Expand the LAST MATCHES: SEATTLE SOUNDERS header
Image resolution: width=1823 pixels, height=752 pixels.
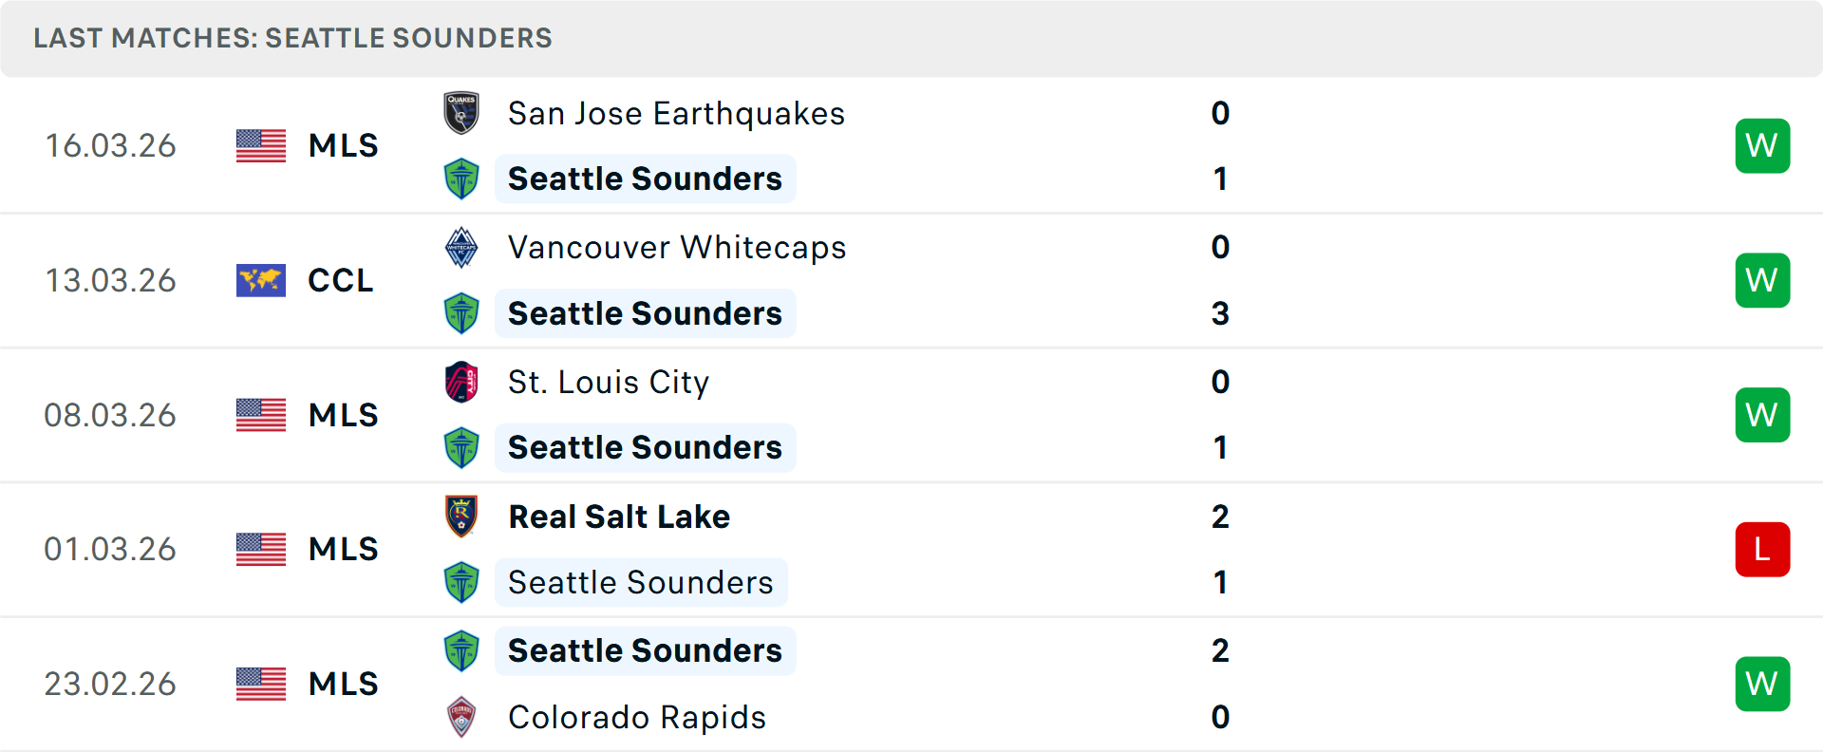click(x=292, y=38)
